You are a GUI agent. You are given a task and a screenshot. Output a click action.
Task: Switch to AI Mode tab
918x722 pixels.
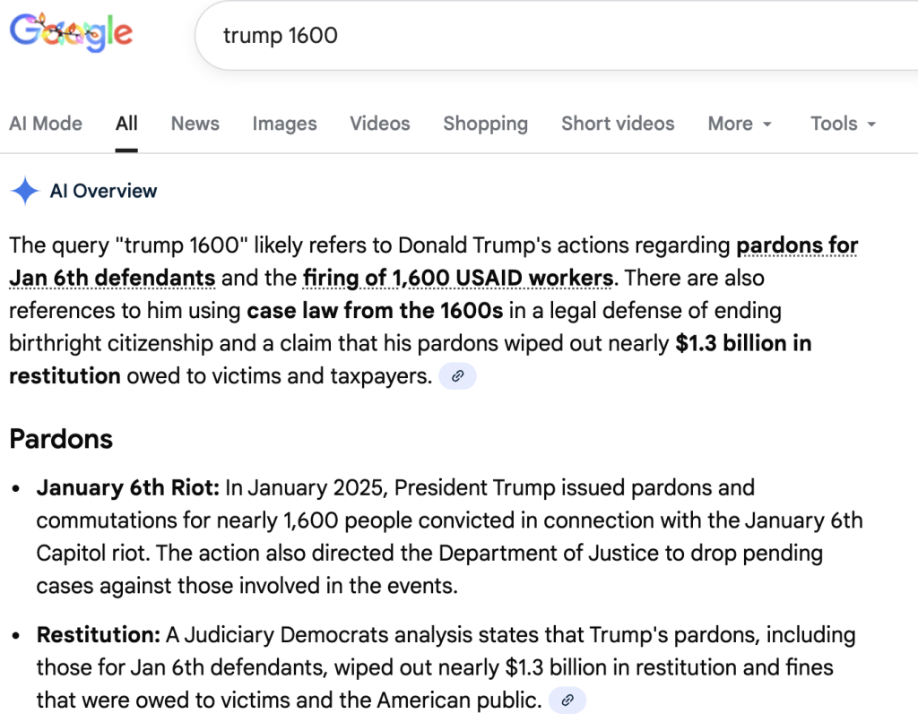(x=46, y=124)
